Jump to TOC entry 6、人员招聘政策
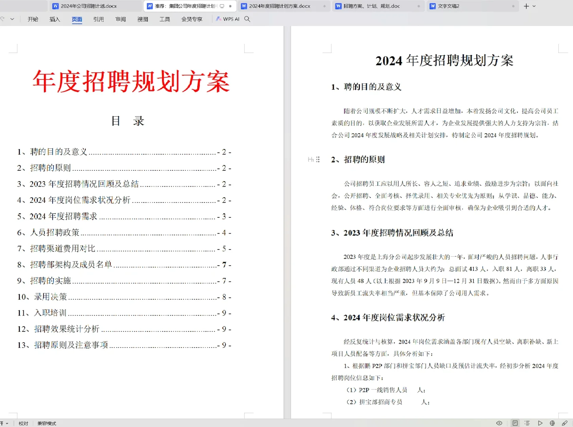This screenshot has height=427, width=573. point(124,232)
